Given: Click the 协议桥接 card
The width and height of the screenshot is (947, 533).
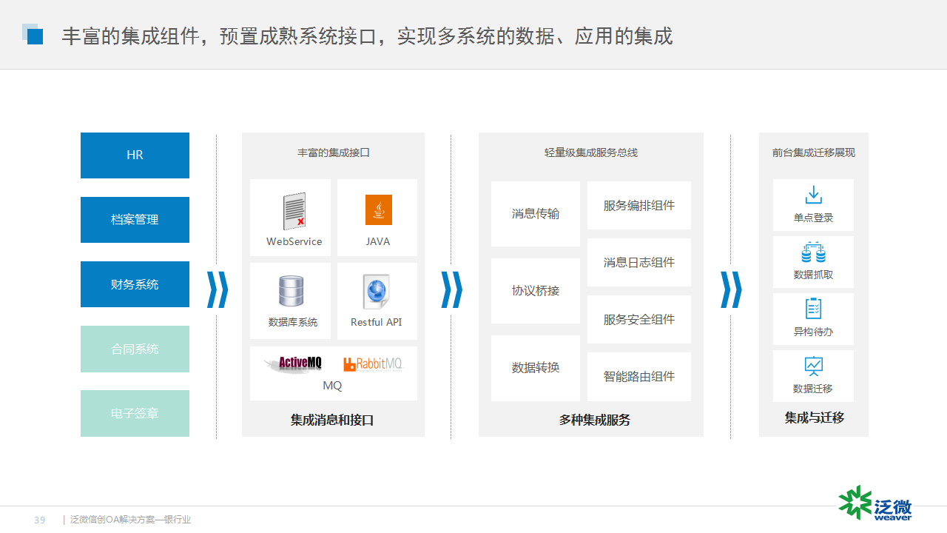Looking at the screenshot, I should point(536,291).
